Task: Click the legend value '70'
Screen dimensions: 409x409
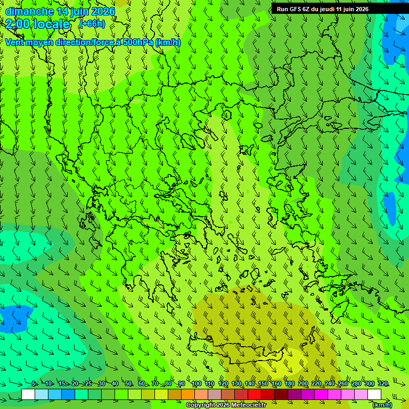Action: (x=154, y=383)
